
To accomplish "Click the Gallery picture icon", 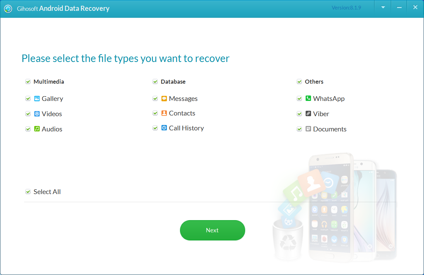I will (x=37, y=99).
